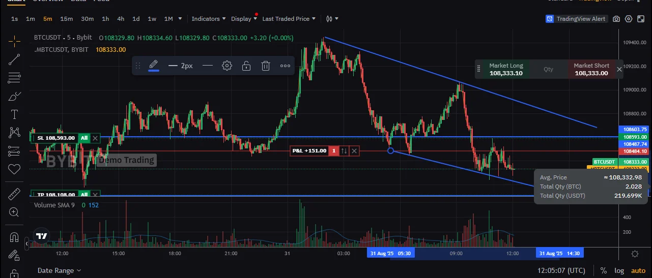Click the pencil line color tool
The width and height of the screenshot is (652, 278).
click(x=153, y=66)
